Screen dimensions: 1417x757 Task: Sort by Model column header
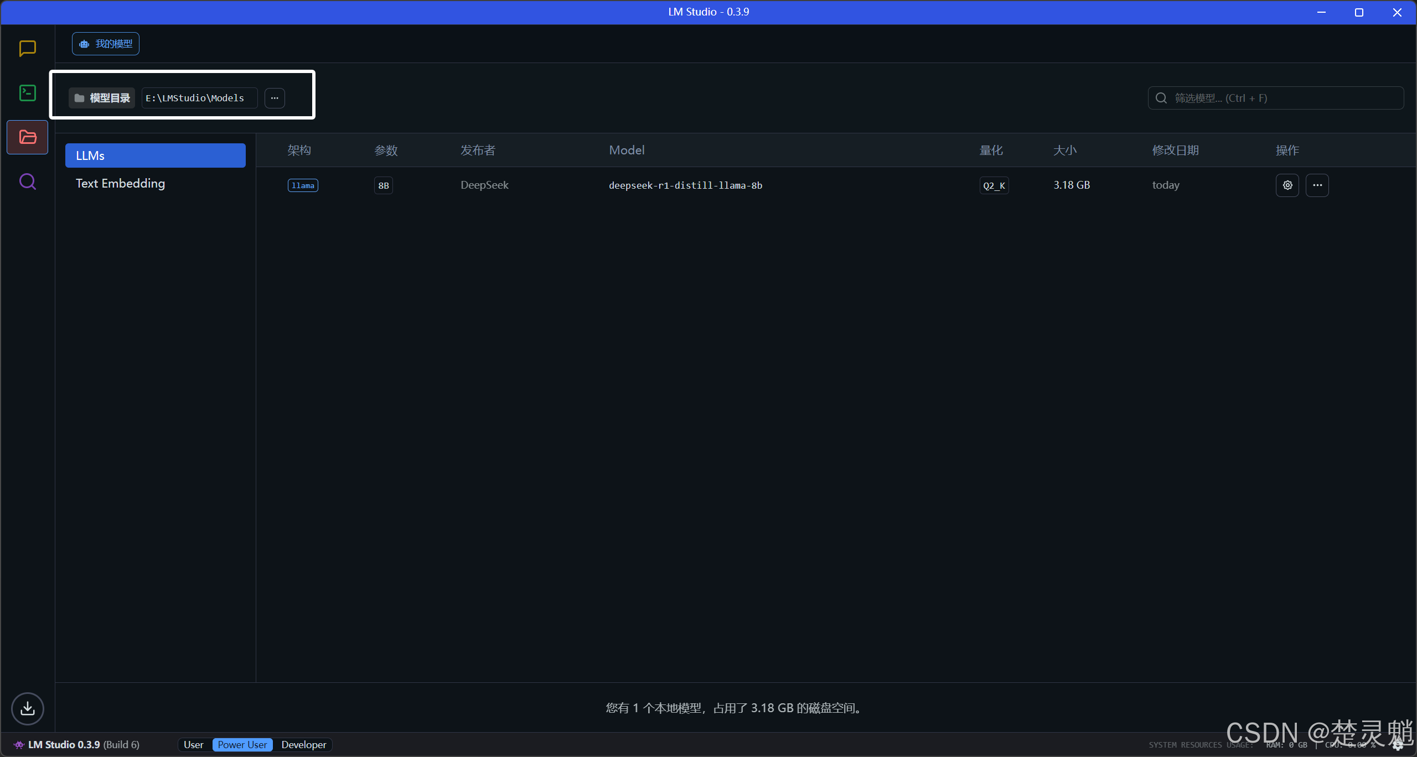pos(627,150)
